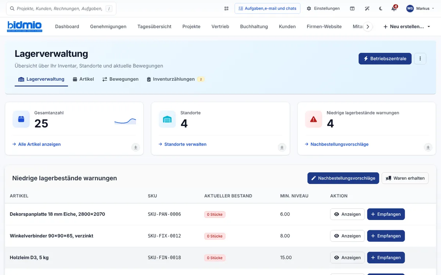441x275 pixels.
Task: Go to Dashboard in navigation
Action: coord(67,26)
